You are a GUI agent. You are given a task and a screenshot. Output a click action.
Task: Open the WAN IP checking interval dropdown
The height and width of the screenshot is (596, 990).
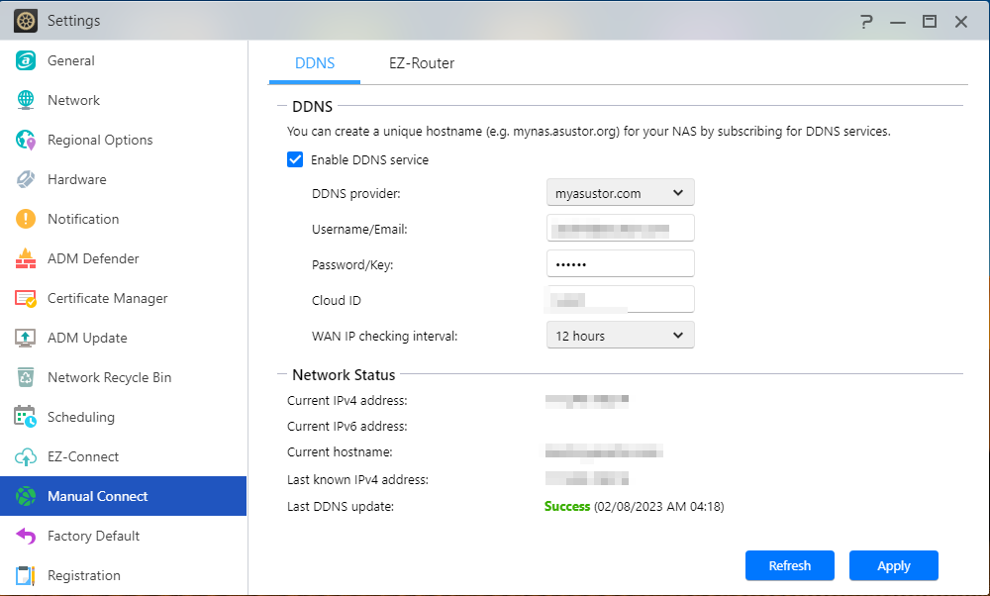(x=621, y=336)
